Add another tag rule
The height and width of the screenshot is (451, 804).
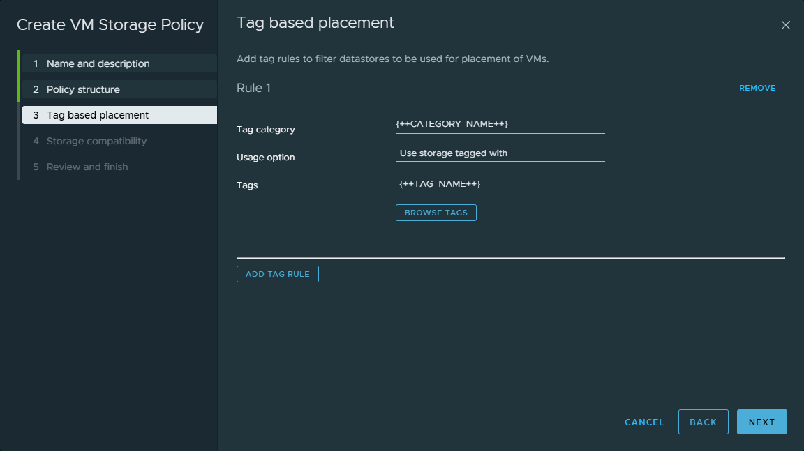277,274
